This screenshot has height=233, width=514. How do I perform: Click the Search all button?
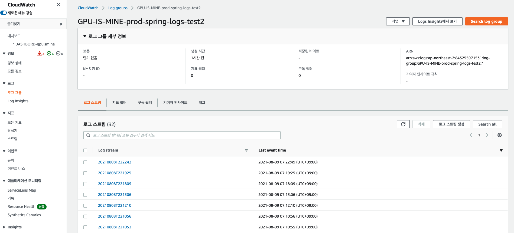tap(487, 124)
